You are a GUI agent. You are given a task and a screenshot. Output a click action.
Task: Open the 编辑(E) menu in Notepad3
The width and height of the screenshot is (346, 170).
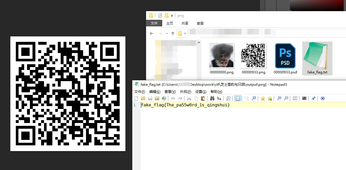tap(155, 92)
